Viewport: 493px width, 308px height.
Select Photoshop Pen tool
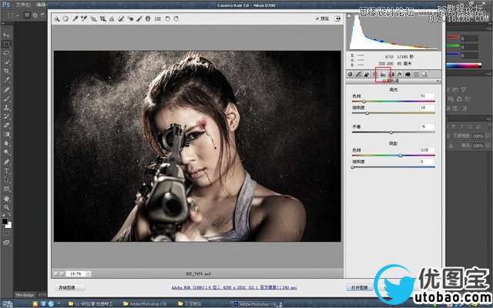click(7, 162)
